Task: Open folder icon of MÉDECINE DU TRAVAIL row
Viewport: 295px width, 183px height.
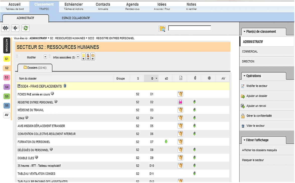Action: point(180,110)
